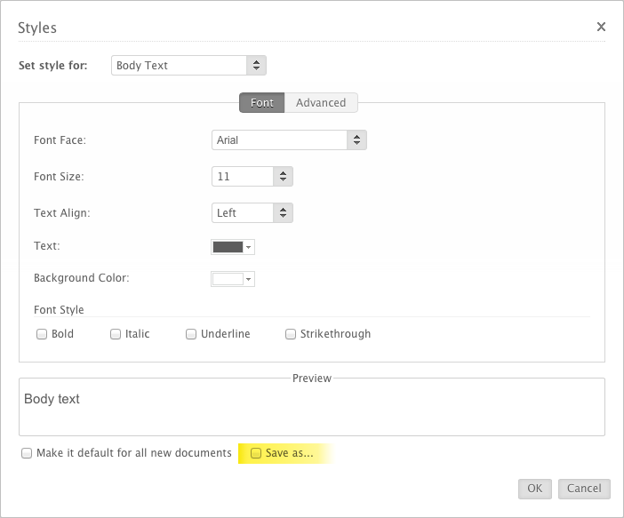Enable the Bold checkbox

click(x=42, y=335)
